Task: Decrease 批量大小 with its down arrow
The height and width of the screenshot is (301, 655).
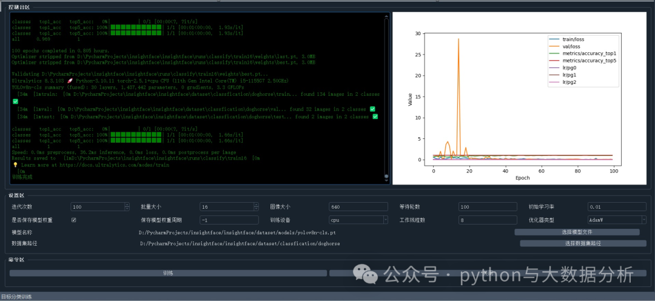Action: point(256,209)
